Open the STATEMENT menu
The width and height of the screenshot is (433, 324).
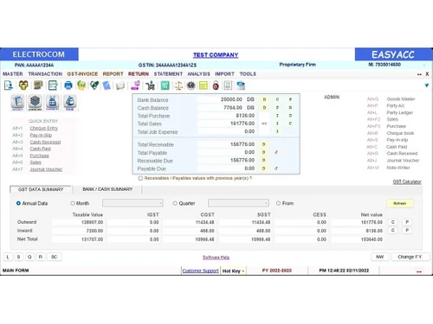pos(168,74)
